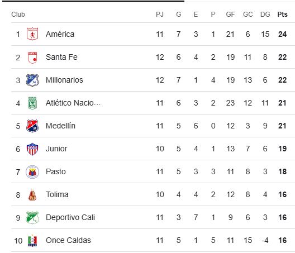Select the PJ column header
Screen dimensions: 295x253
coord(160,15)
